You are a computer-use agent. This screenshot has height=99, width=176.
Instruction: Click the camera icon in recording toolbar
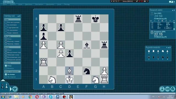(x=145, y=1)
